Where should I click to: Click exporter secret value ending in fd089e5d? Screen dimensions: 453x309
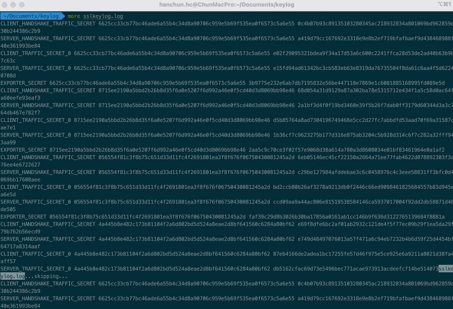click(x=346, y=83)
